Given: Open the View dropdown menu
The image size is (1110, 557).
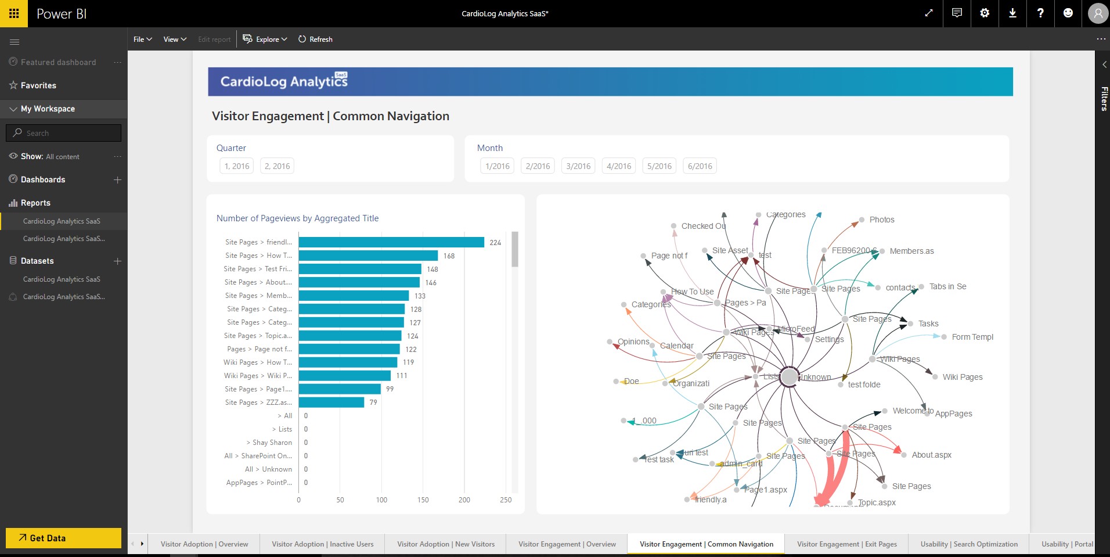Looking at the screenshot, I should pyautogui.click(x=175, y=39).
